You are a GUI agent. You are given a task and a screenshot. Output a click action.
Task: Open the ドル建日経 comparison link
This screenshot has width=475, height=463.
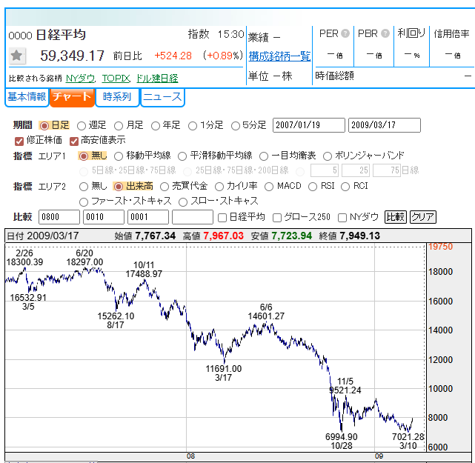pyautogui.click(x=157, y=79)
